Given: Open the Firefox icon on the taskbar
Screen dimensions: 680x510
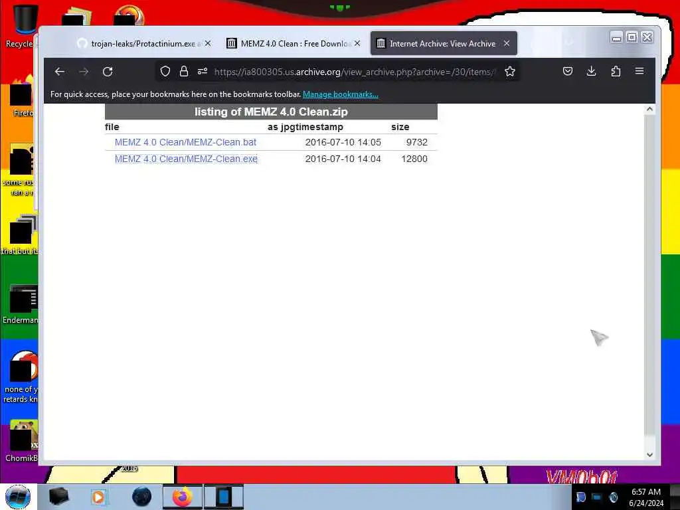Looking at the screenshot, I should pyautogui.click(x=183, y=497).
